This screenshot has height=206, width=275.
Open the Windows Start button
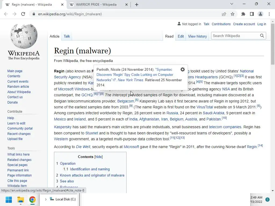coord(9,200)
